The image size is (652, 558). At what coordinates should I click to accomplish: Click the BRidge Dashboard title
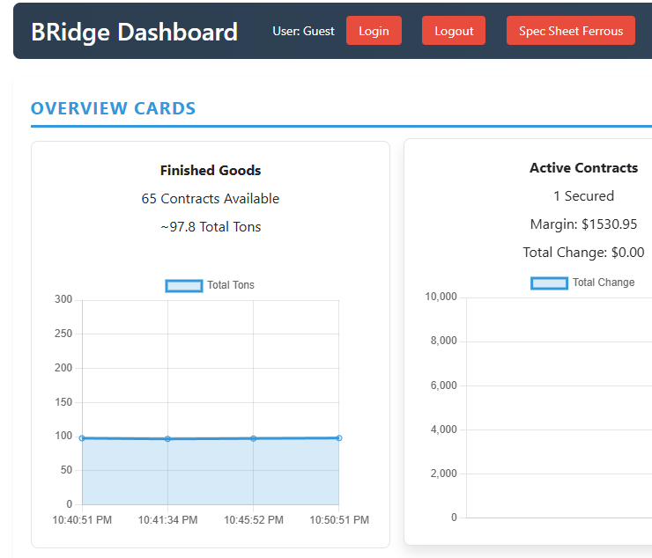click(x=134, y=32)
